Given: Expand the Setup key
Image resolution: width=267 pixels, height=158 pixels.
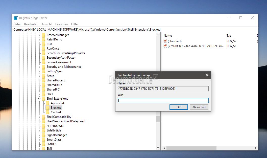Looking at the screenshot, I should point(39,76).
